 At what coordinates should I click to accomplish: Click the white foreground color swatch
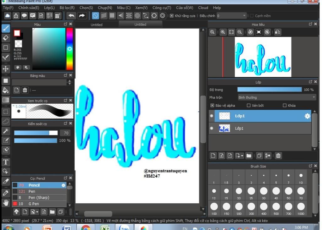tap(17, 33)
